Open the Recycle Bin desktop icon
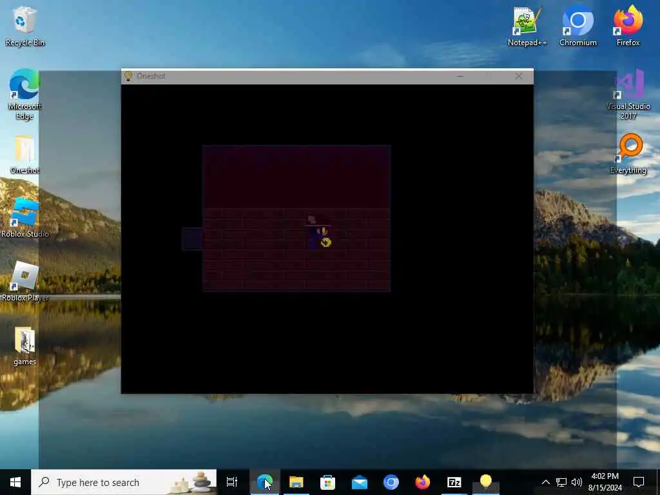The image size is (660, 495). pos(24,26)
